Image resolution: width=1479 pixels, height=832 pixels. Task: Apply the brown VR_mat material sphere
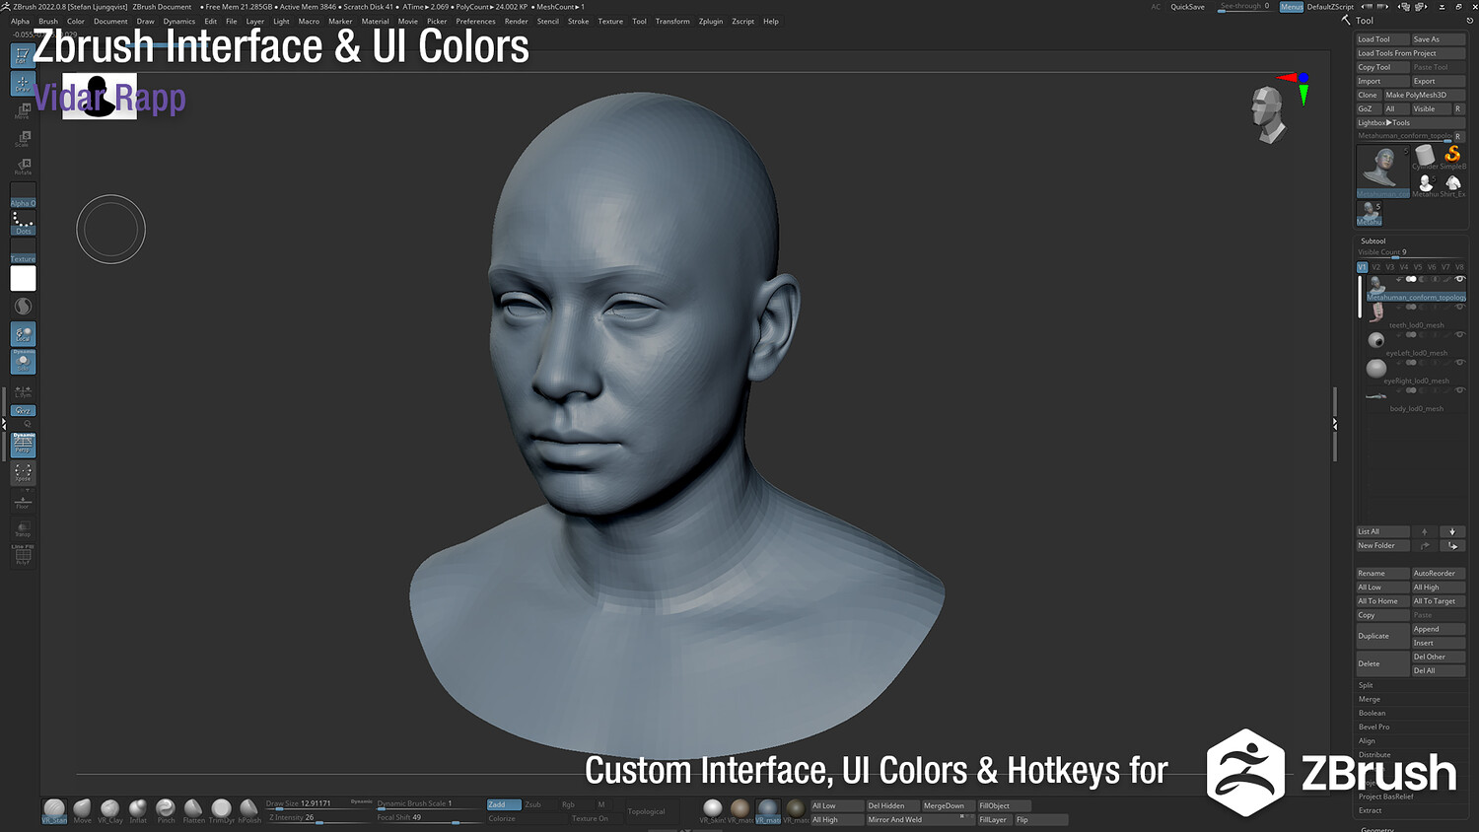coord(739,810)
